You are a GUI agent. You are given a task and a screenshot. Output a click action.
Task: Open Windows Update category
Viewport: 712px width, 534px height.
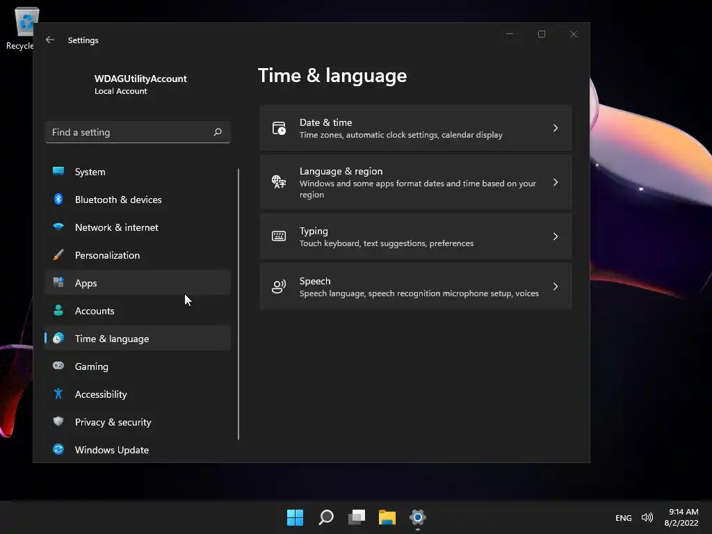point(138,450)
